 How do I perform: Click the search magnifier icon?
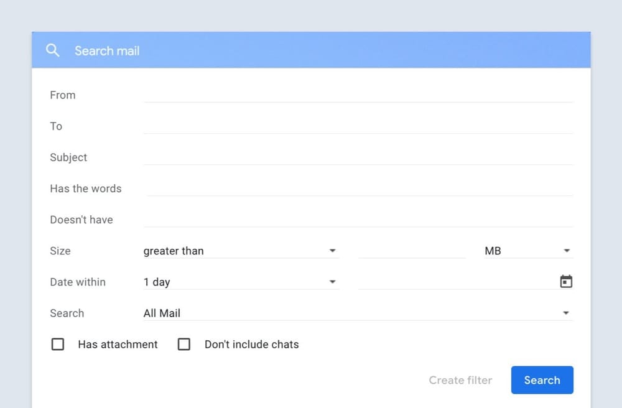coord(53,50)
